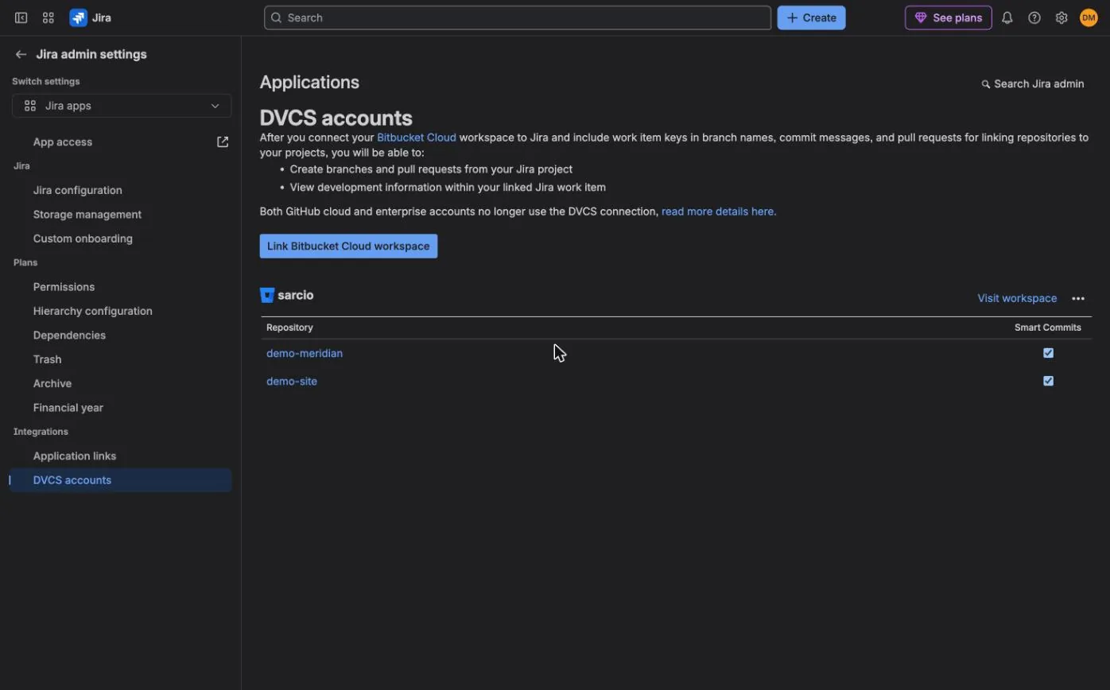This screenshot has height=690, width=1110.
Task: Open Financial year settings
Action: pos(68,407)
